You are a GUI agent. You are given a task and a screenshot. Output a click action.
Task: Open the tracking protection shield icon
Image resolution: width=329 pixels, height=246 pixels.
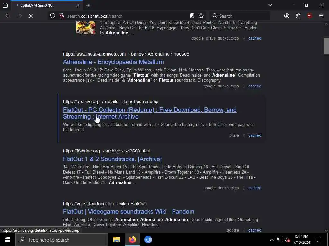pos(53,16)
